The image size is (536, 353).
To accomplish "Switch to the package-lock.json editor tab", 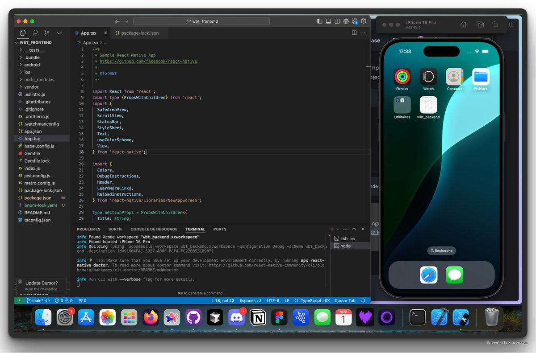I will (140, 33).
